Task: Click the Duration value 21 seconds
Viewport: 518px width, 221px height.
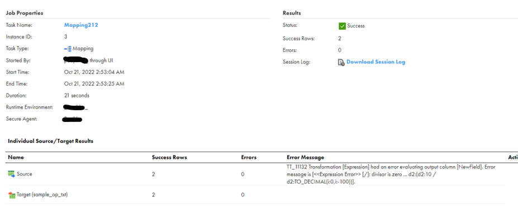Action: tap(77, 96)
